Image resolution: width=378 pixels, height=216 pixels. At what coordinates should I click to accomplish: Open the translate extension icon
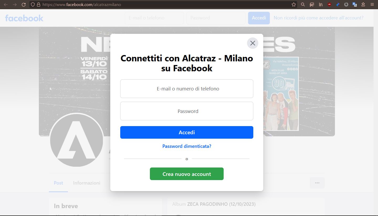(355, 4)
